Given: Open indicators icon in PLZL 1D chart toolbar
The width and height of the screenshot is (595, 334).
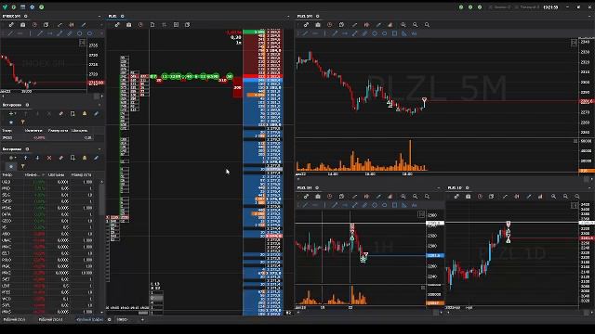Looking at the screenshot, I should [x=540, y=197].
